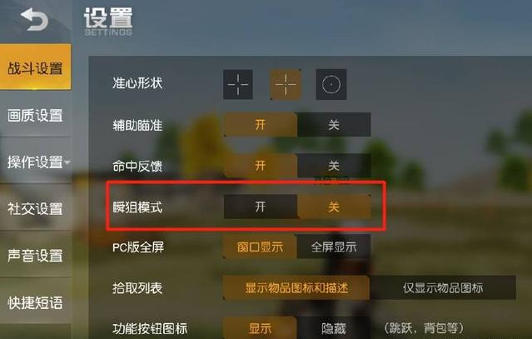
Task: Select 仅显示物品图标 option
Action: pyautogui.click(x=443, y=287)
